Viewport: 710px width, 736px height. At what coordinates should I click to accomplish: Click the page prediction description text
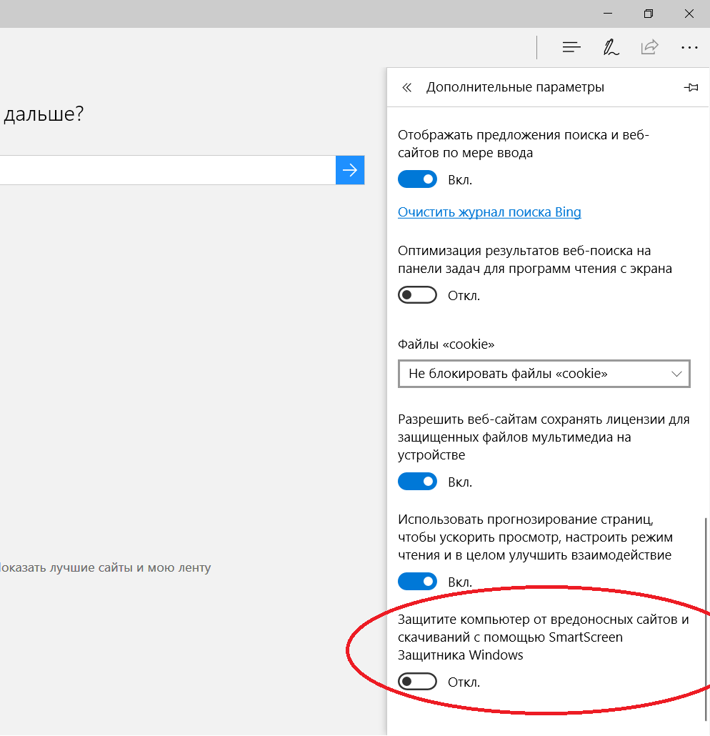coord(536,537)
